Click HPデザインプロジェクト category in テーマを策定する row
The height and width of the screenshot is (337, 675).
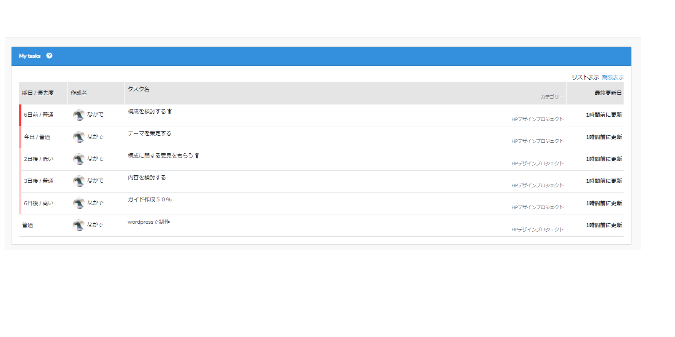coord(537,141)
